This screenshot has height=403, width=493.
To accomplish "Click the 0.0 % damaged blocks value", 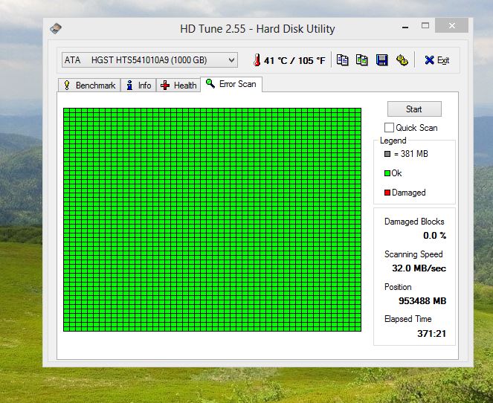I will coord(434,236).
